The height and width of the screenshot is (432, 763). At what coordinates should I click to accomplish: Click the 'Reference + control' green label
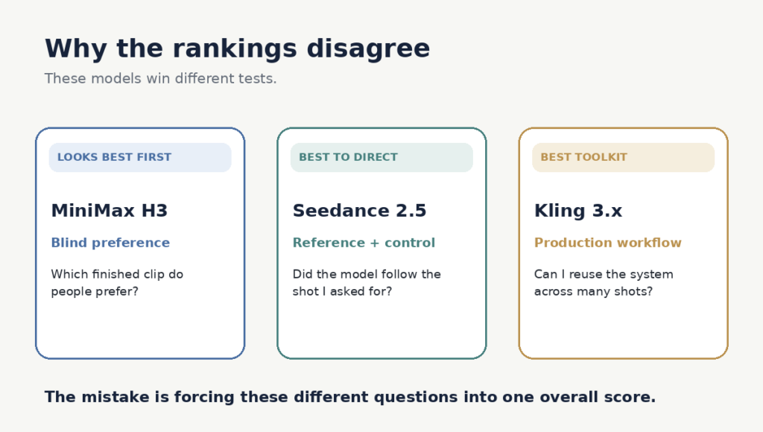point(364,243)
